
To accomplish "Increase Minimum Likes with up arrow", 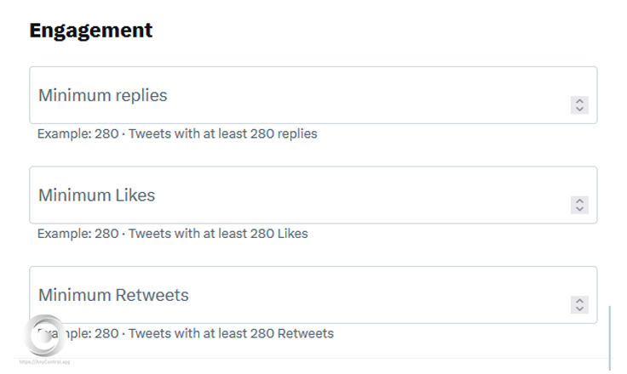I will coord(579,201).
